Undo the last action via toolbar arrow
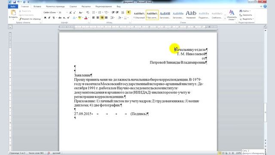Screen dimensions: 275x155 click(x=18, y=2)
